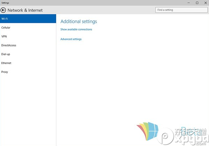Click the Network & Internet title
Viewport: 209px width, 146px height.
coord(25,10)
